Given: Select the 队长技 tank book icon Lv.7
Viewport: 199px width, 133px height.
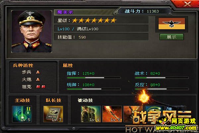Looking at the screenshot, I should click(x=53, y=114).
